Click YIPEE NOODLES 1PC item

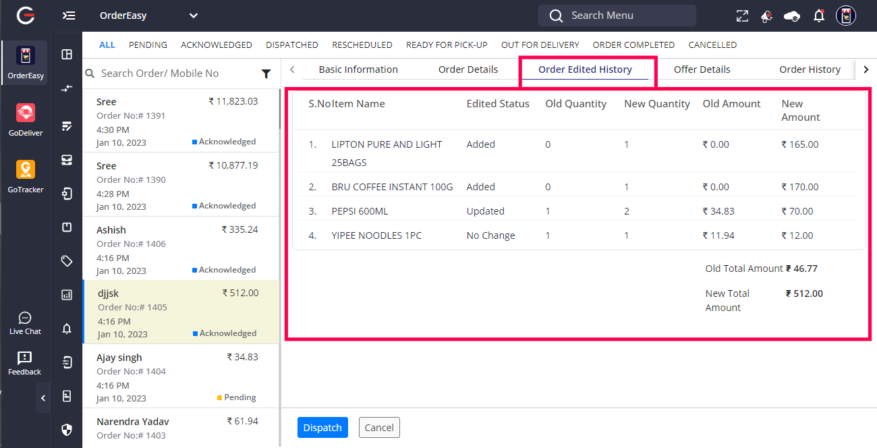[x=376, y=235]
